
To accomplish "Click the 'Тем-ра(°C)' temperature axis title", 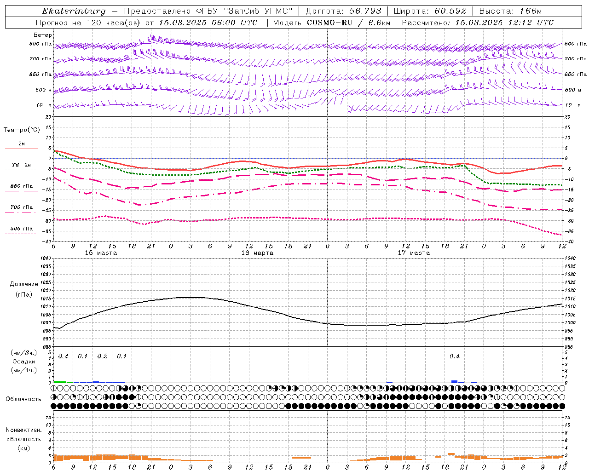I will [x=22, y=130].
